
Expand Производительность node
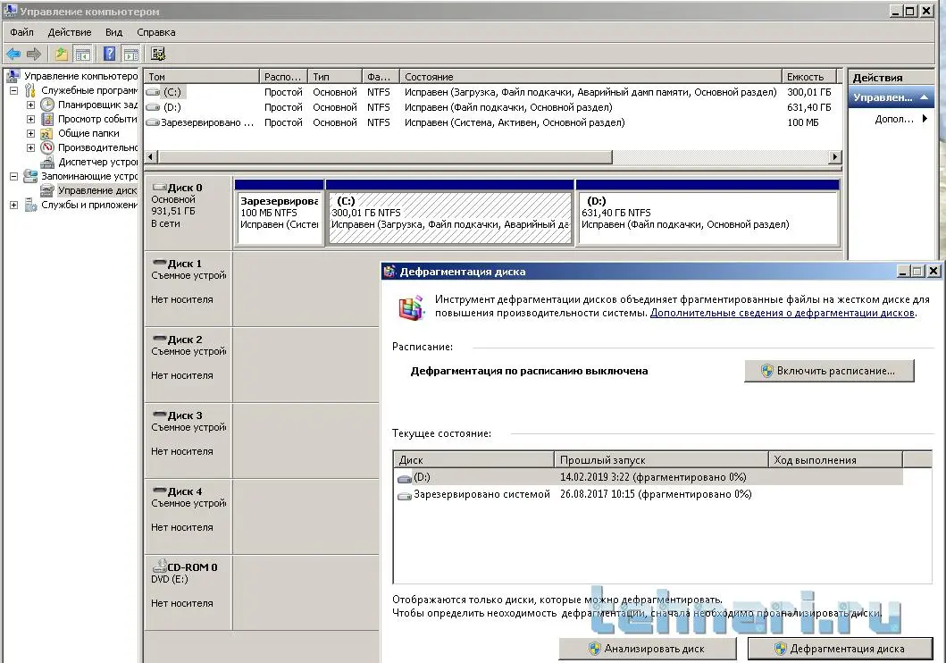[x=30, y=147]
